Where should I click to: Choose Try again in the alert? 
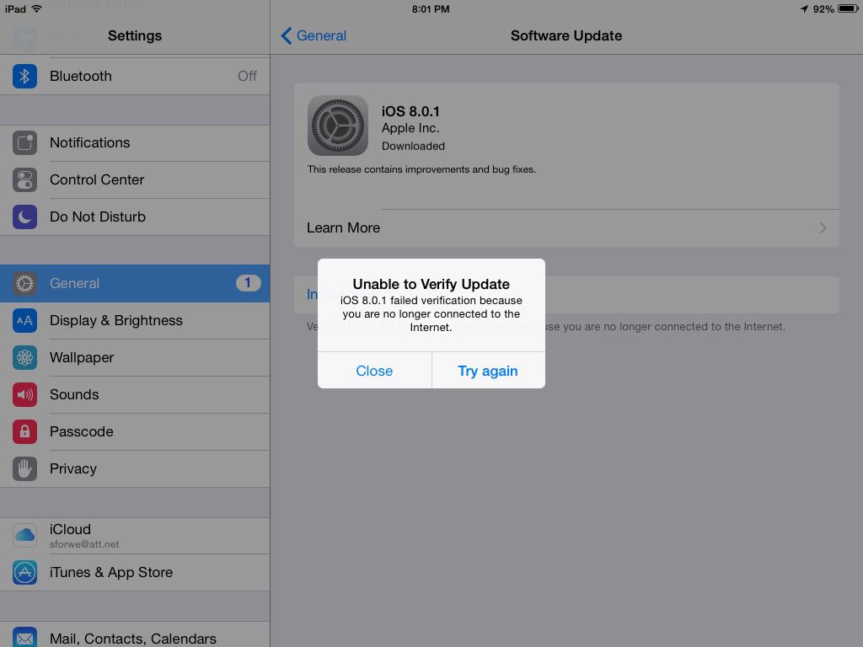[488, 371]
